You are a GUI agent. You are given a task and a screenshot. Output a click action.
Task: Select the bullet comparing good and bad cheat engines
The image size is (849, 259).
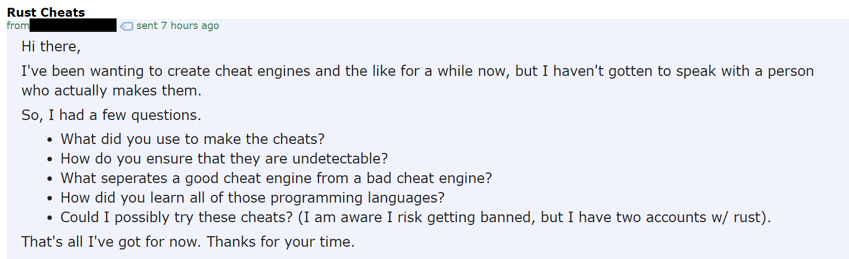coord(276,178)
